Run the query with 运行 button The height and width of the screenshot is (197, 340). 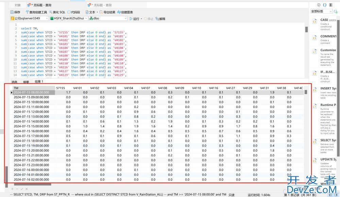(134, 19)
